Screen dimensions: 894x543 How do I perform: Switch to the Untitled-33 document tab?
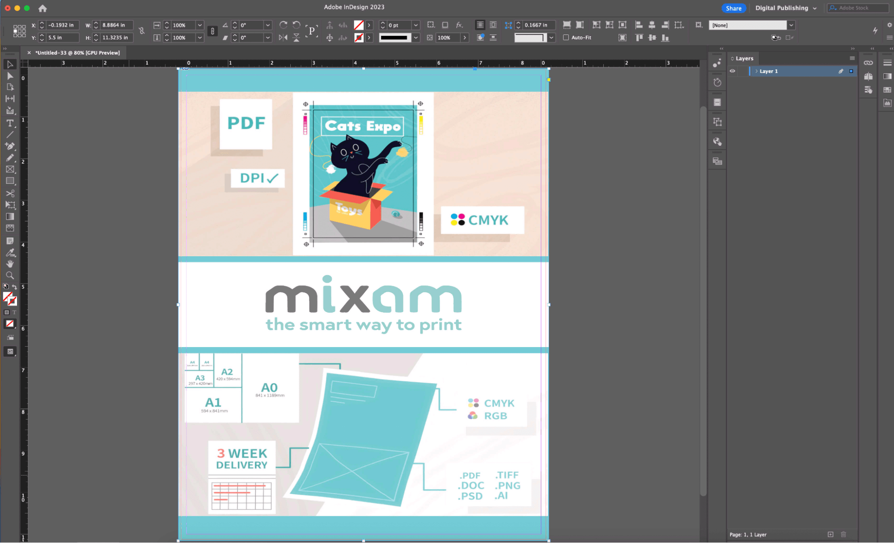coord(77,53)
